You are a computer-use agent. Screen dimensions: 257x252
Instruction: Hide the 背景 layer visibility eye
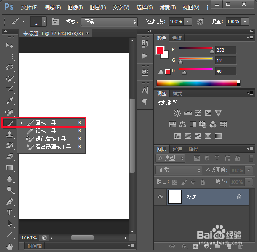[160, 196]
